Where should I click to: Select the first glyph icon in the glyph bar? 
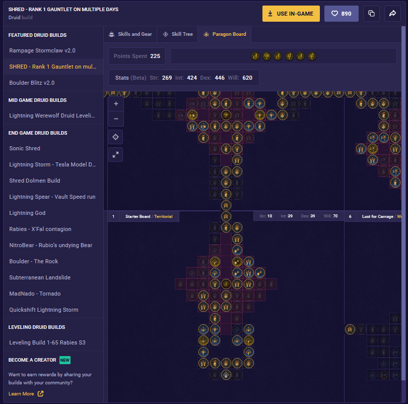pyautogui.click(x=255, y=56)
